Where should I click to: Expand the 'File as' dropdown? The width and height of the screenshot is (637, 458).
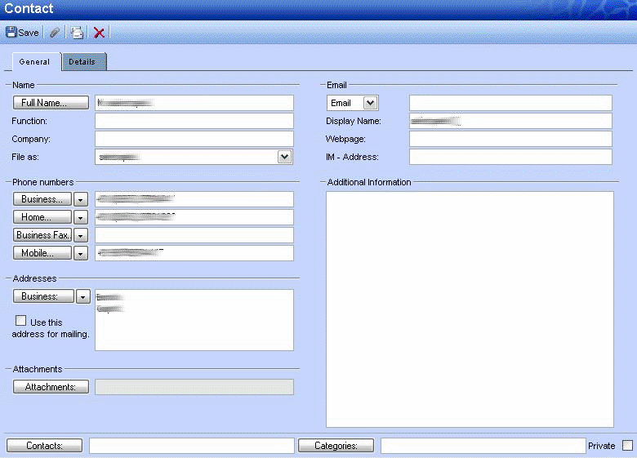pos(284,157)
